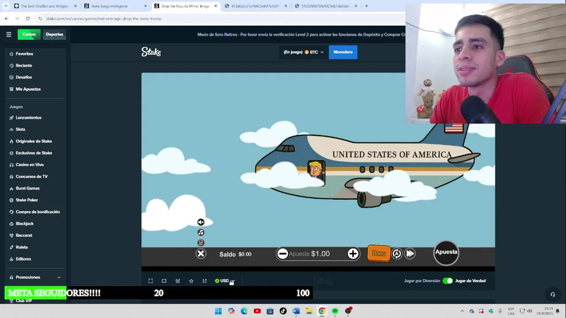Enable autoplay with the circular A icon
The height and width of the screenshot is (318, 566).
coord(397,254)
